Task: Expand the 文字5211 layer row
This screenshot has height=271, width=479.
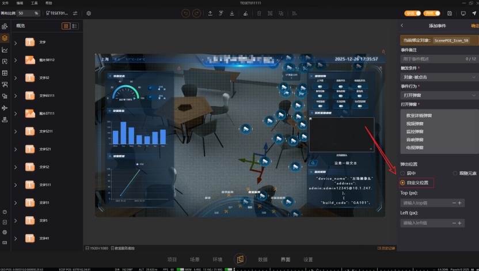Action: tap(16, 131)
